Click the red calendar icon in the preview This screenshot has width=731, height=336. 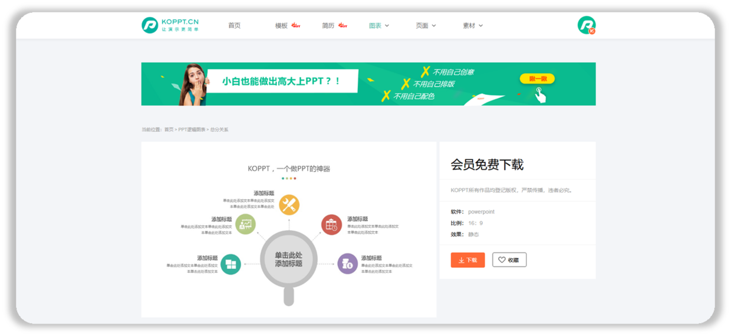(x=332, y=224)
